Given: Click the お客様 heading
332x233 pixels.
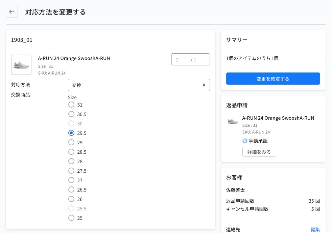Looking at the screenshot, I should pos(234,177).
